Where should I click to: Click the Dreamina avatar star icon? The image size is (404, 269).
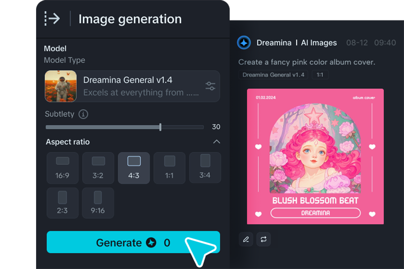click(244, 43)
